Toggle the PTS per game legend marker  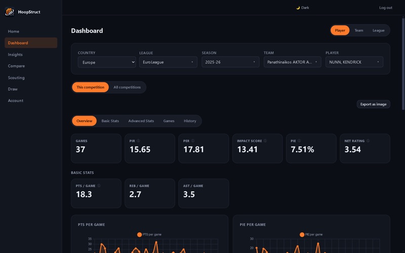(140, 234)
